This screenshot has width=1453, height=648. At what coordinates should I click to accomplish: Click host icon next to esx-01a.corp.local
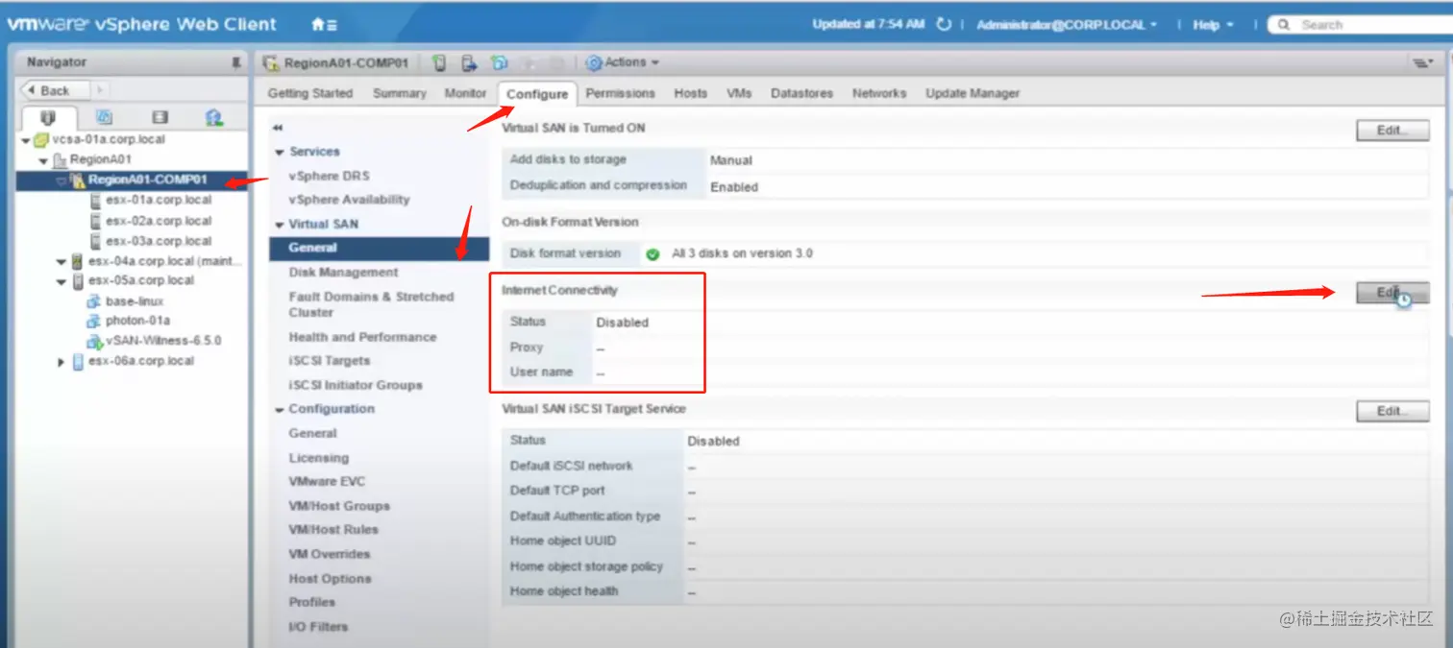(95, 201)
